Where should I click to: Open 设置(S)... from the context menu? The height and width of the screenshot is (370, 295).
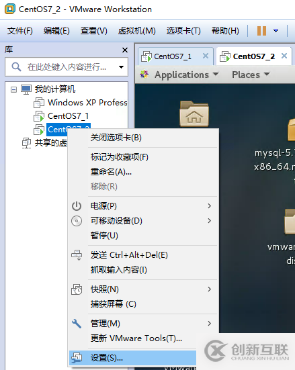tap(133, 358)
